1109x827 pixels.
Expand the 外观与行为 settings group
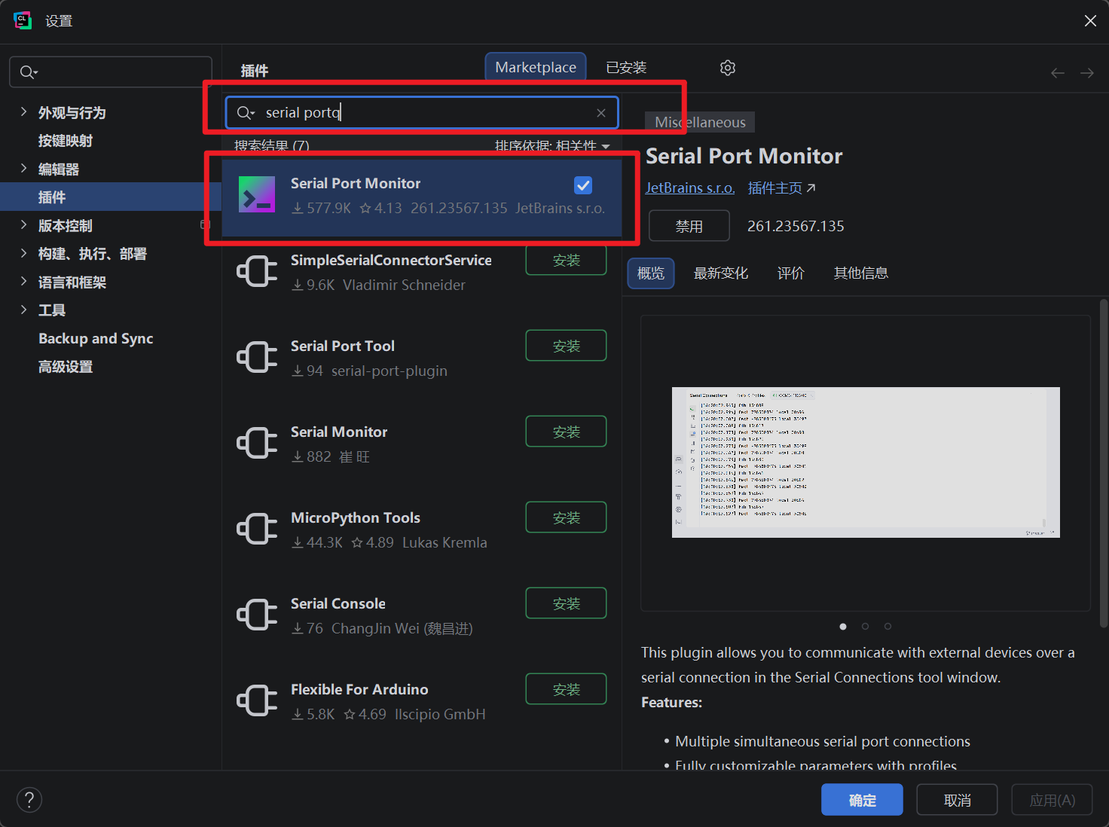pyautogui.click(x=23, y=112)
